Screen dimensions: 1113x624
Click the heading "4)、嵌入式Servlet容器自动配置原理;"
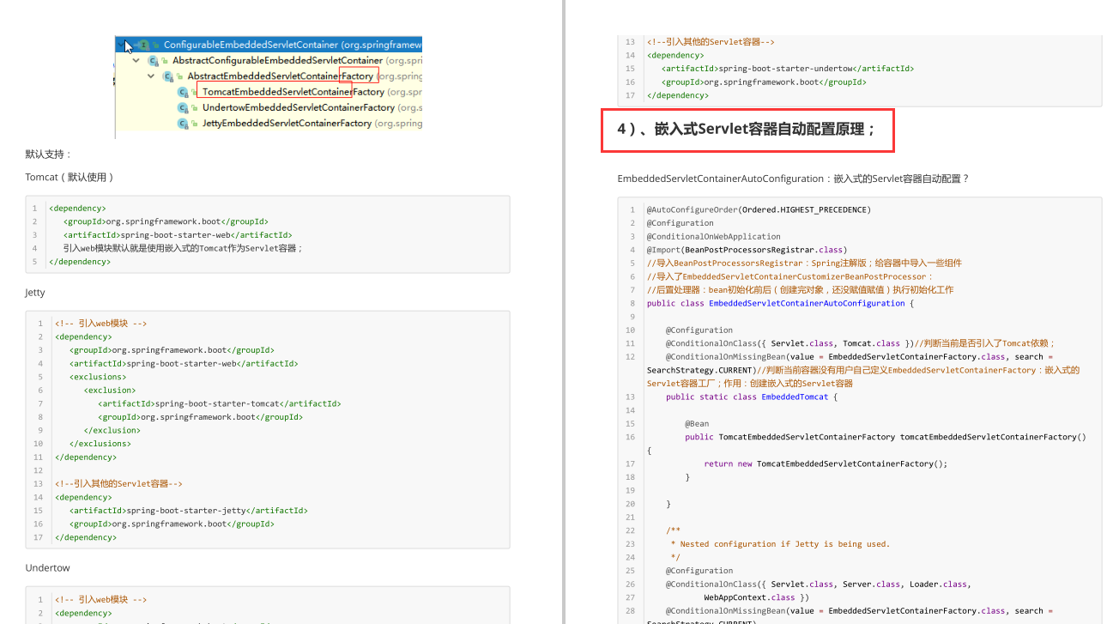[747, 130]
